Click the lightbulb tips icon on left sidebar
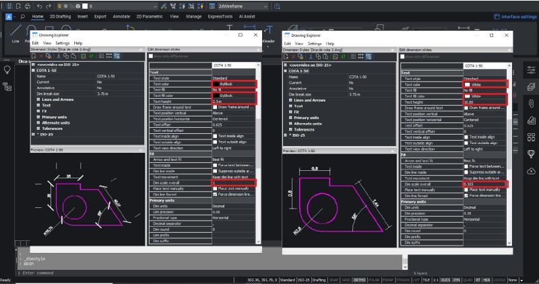 [7, 69]
